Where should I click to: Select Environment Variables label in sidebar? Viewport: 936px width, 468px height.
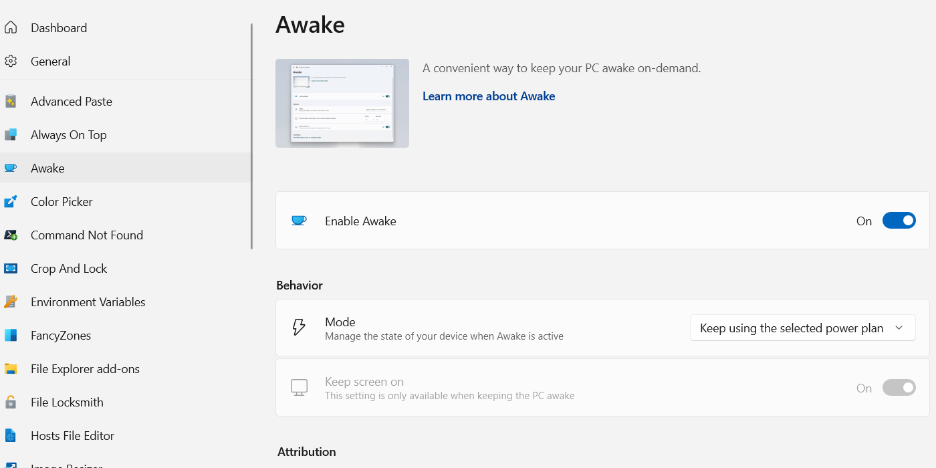pyautogui.click(x=88, y=302)
